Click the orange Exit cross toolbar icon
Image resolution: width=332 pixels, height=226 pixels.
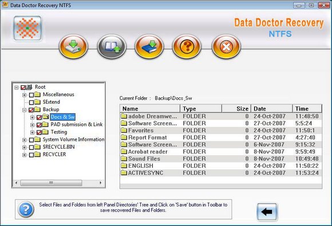[226, 46]
